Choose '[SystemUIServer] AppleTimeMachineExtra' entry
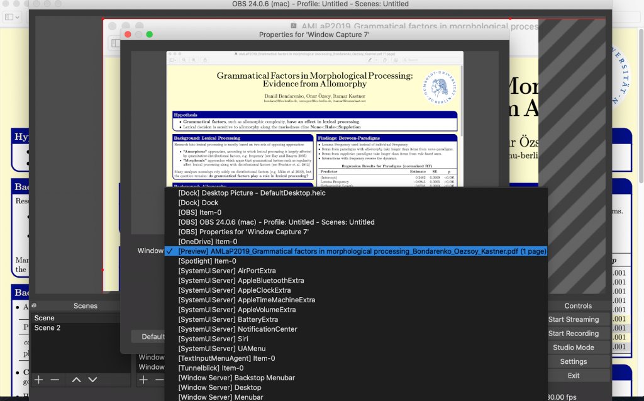644x401 pixels. pos(356,300)
